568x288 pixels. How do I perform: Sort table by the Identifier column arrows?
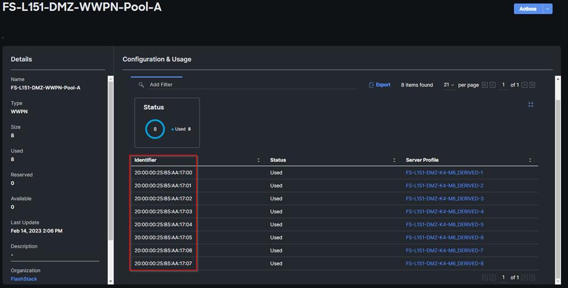point(258,160)
